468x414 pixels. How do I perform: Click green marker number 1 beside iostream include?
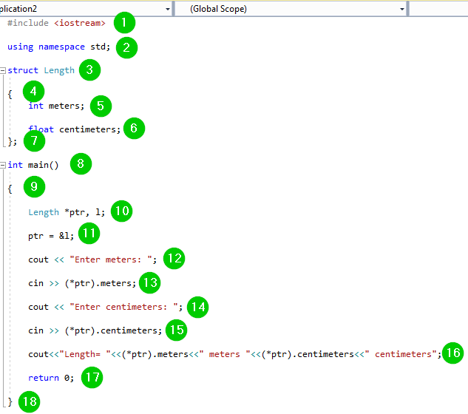click(124, 22)
